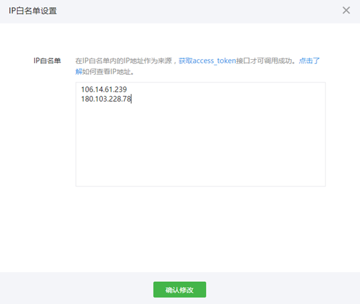
Task: Select the IP白名单设置 dialog title
Action: (32, 11)
